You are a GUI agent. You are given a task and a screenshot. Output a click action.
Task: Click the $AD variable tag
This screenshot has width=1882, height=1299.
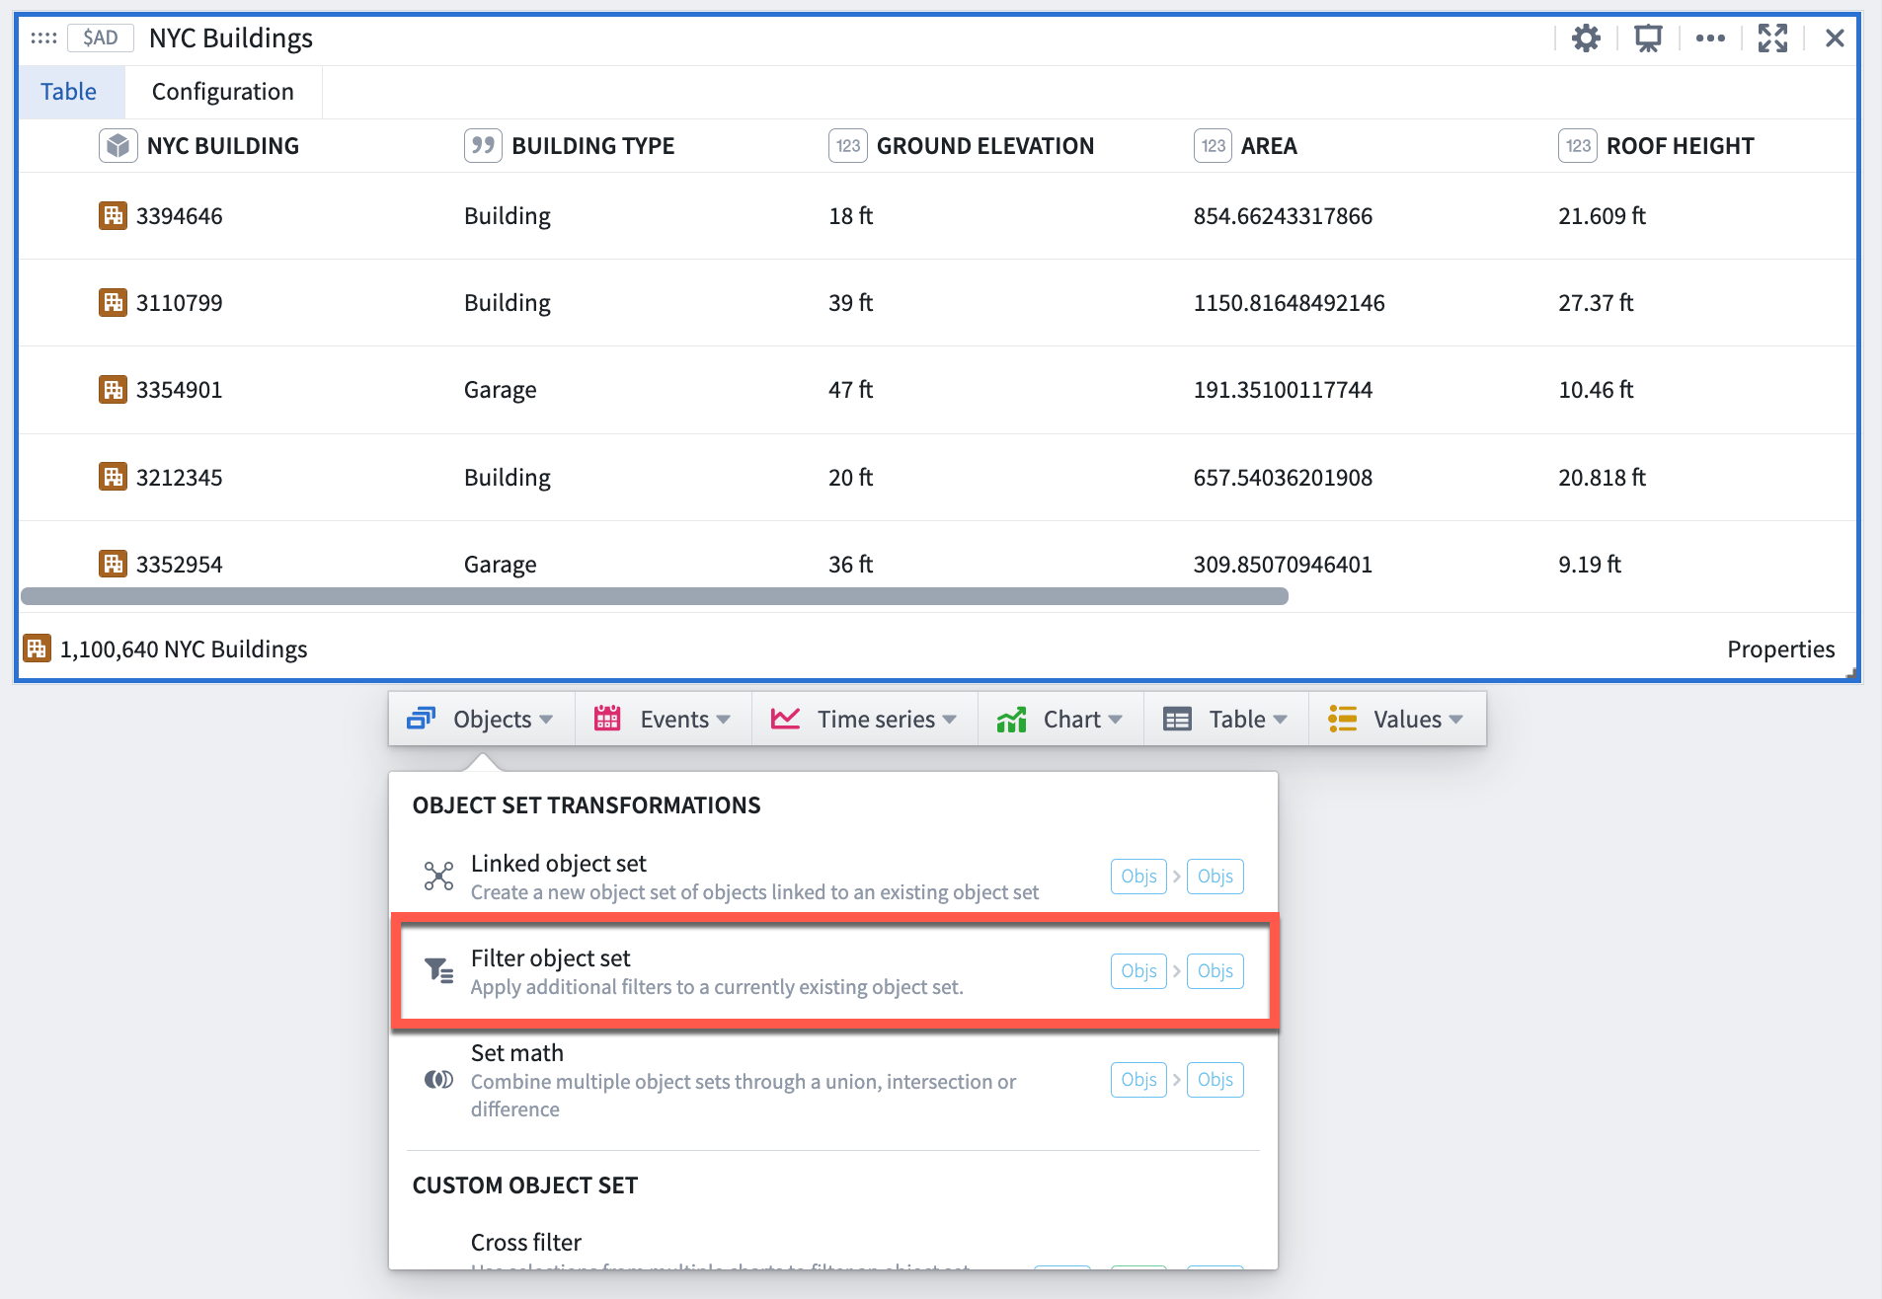coord(100,38)
